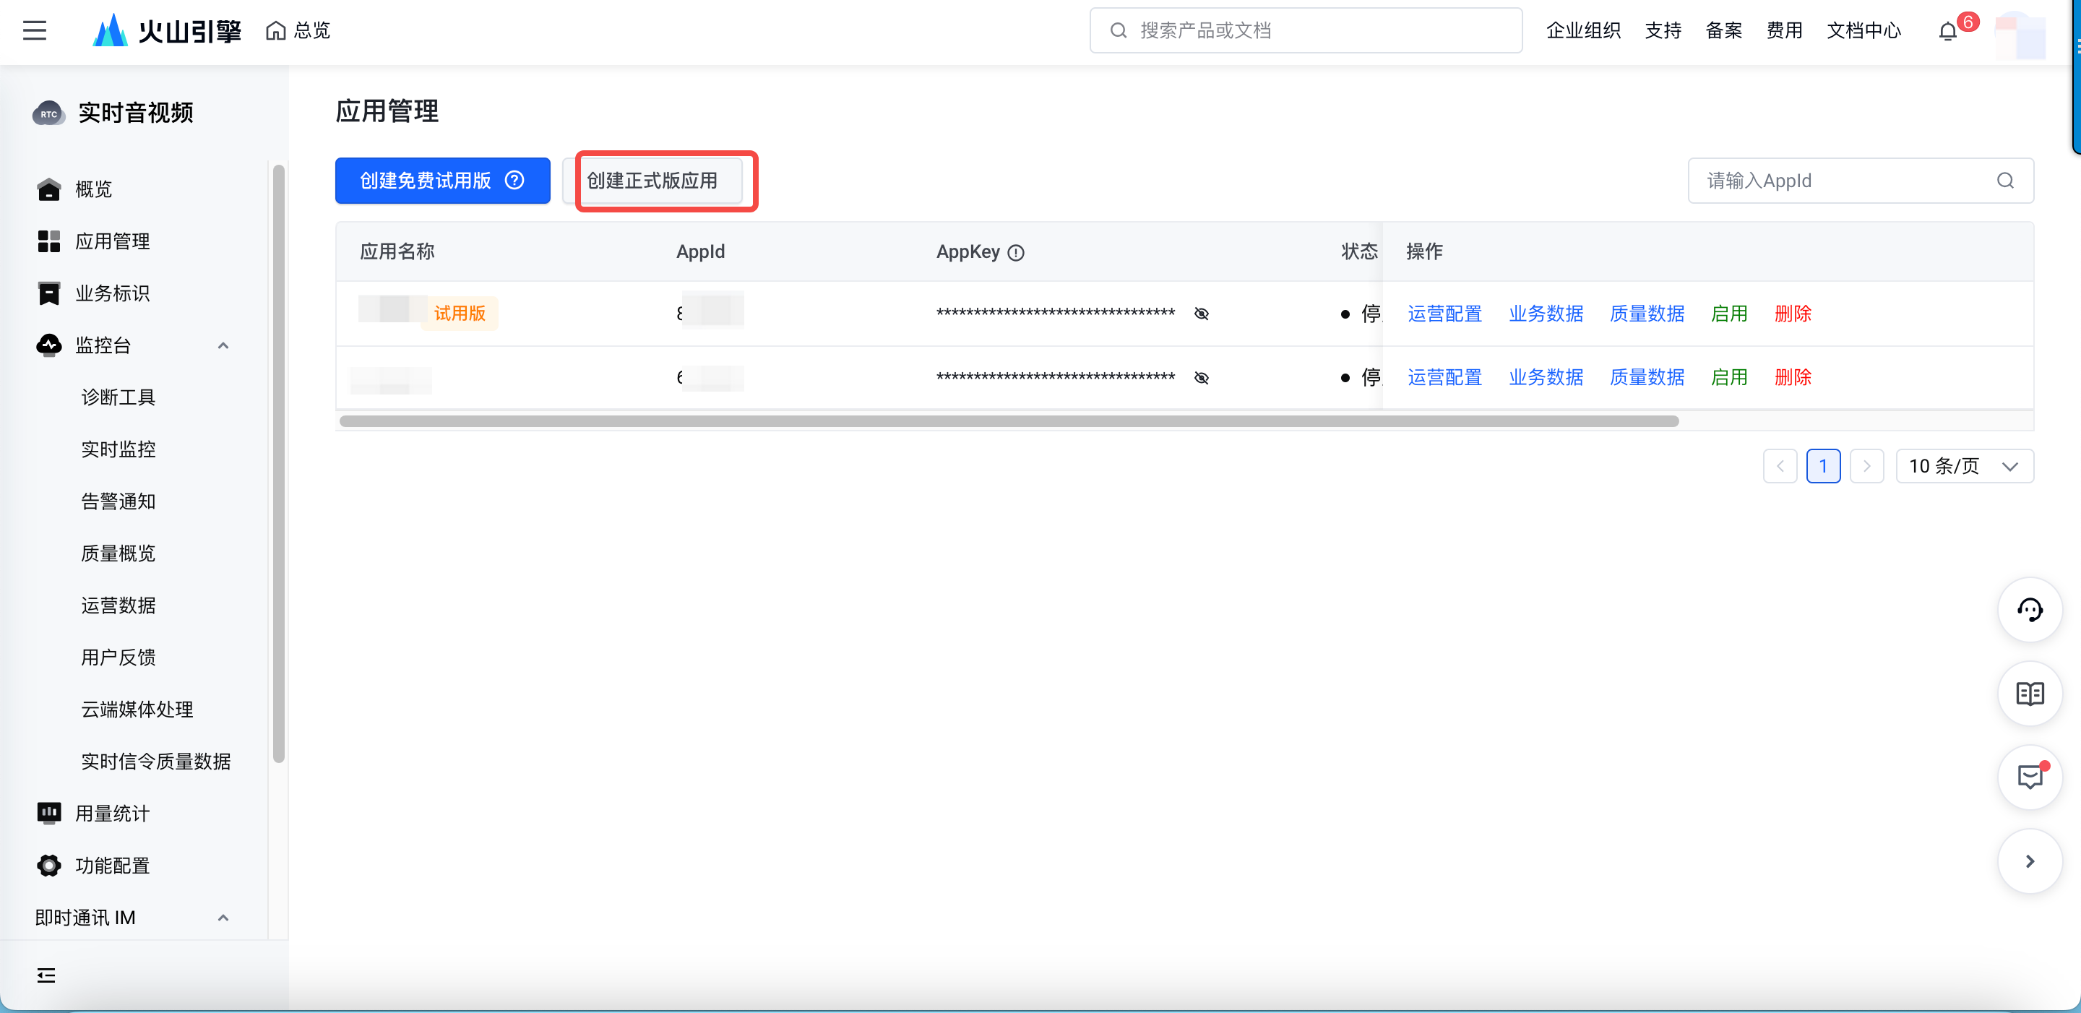Click the RTC 实时音视频 product icon
Image resolution: width=2081 pixels, height=1013 pixels.
tap(48, 113)
